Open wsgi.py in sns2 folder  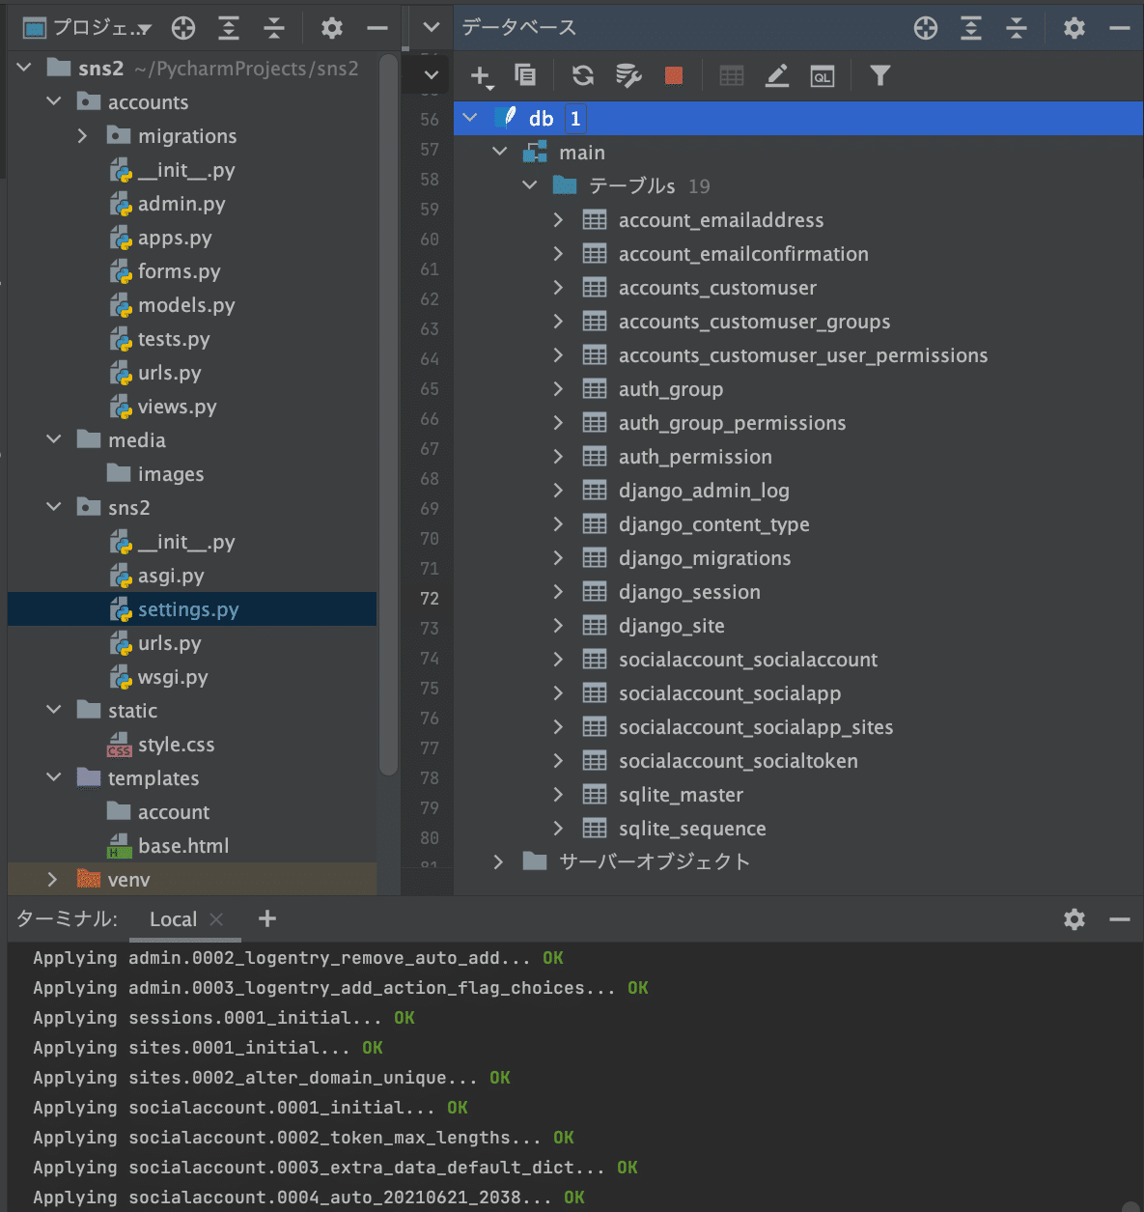[173, 677]
